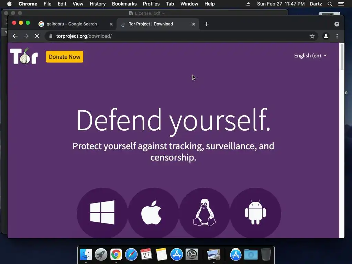The width and height of the screenshot is (352, 264).
Task: Open the Edit menu
Action: (62, 4)
